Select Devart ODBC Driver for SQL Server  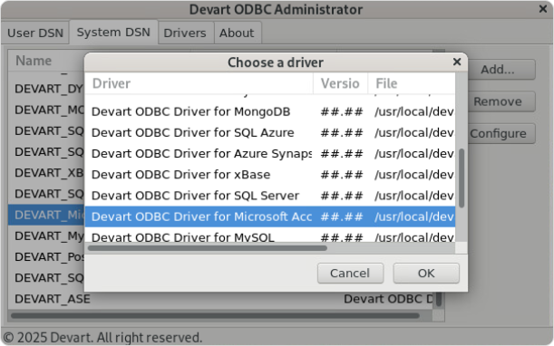pos(269,196)
